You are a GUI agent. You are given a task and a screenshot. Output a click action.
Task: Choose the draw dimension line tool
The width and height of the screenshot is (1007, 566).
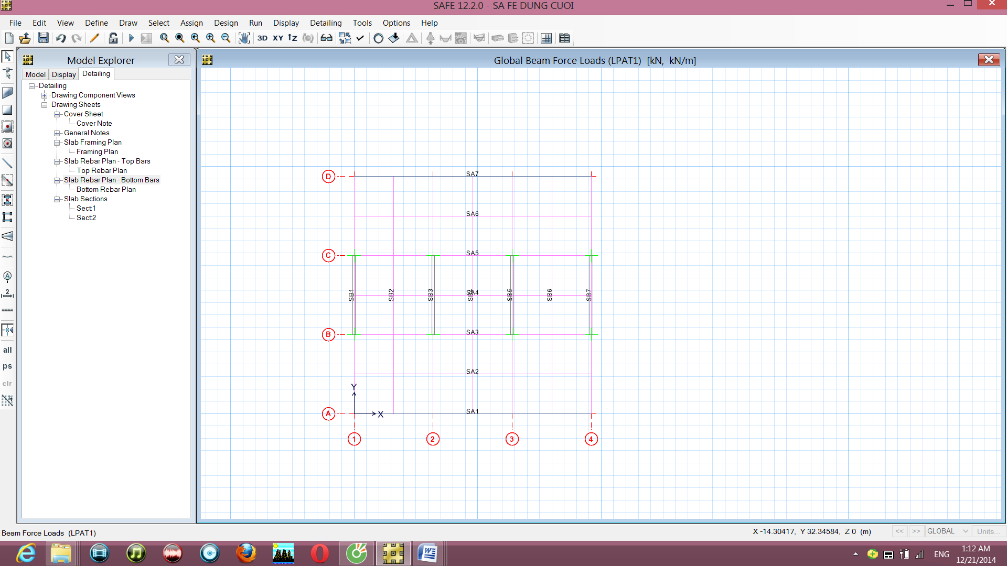click(x=7, y=293)
